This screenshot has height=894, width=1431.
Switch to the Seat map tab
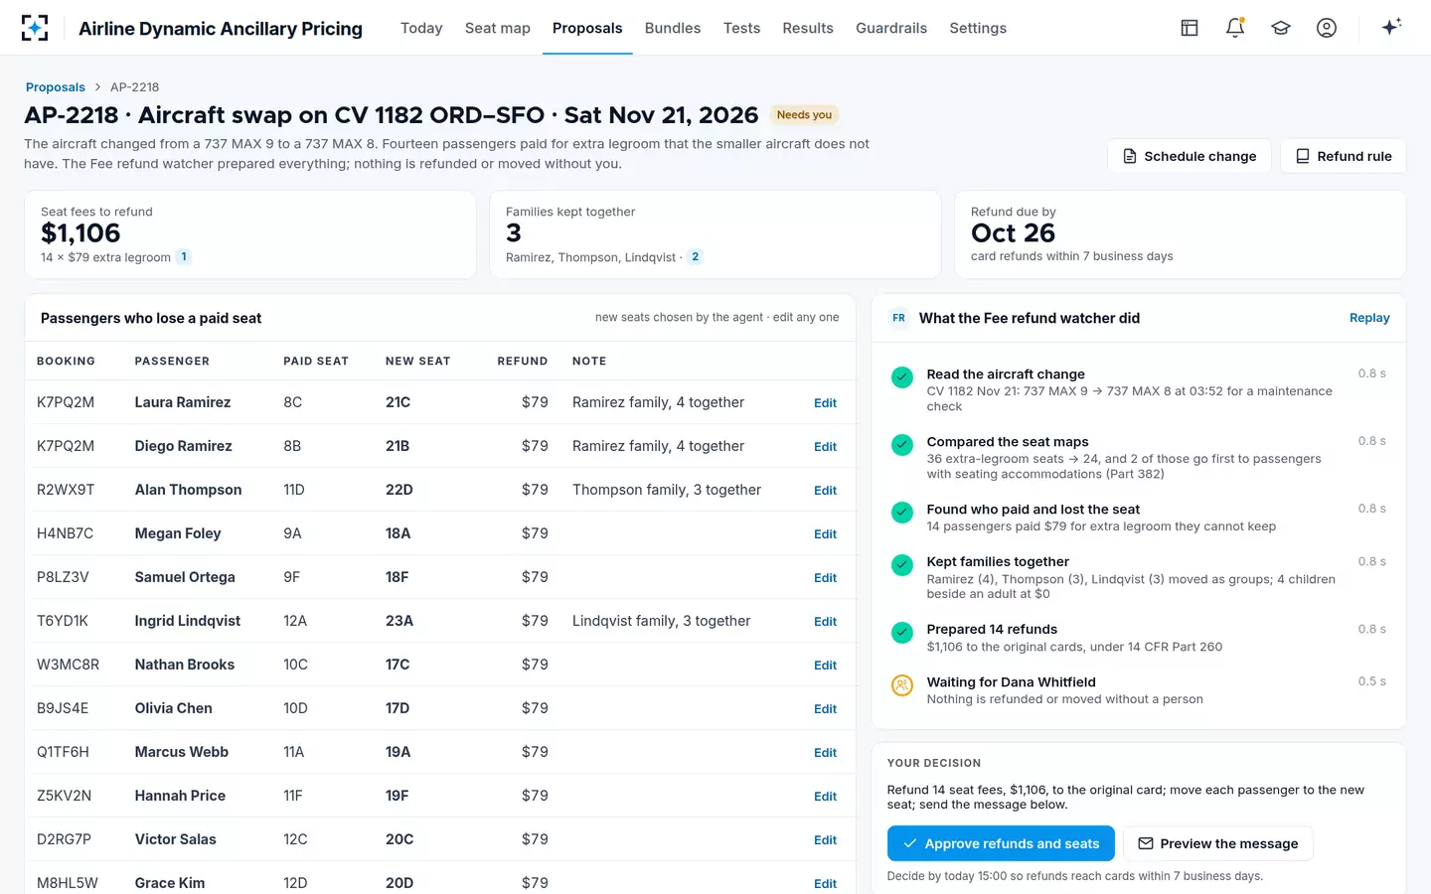pyautogui.click(x=498, y=28)
